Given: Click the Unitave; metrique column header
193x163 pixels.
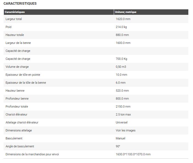Looking at the screenshot, I should (x=126, y=12).
